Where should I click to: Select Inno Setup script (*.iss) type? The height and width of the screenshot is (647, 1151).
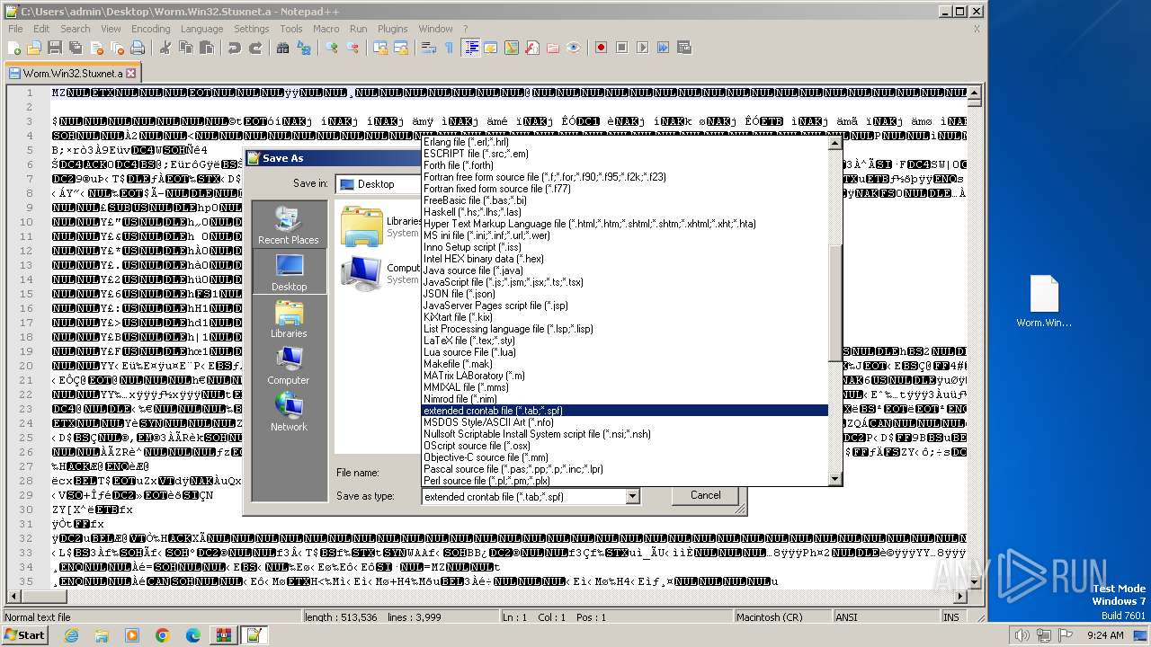pyautogui.click(x=624, y=247)
